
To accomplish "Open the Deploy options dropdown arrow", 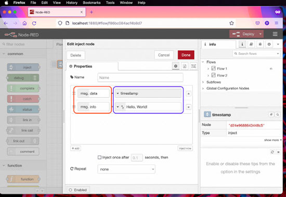I will pos(261,34).
